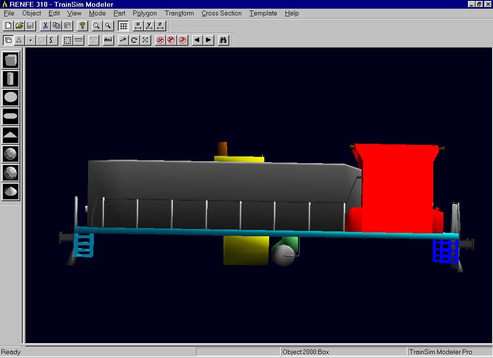The width and height of the screenshot is (493, 358).
Task: Click the red cab of the locomotive model
Action: click(x=397, y=188)
